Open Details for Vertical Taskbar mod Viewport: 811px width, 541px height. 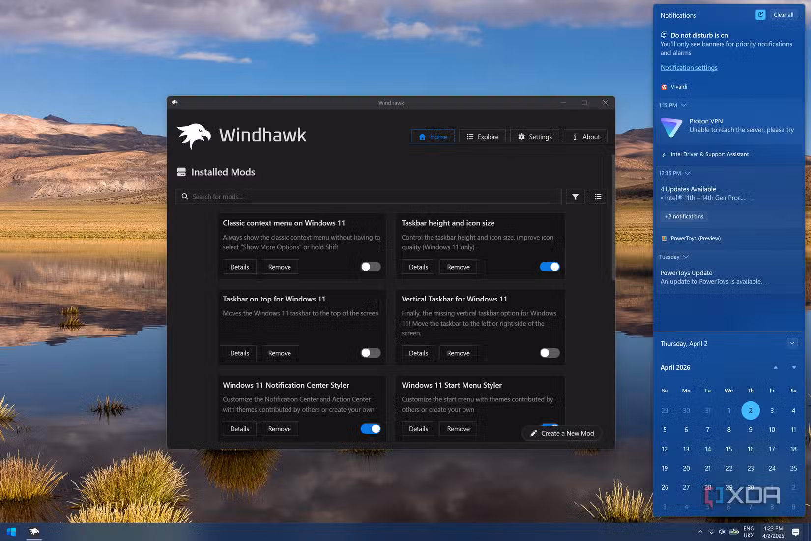pos(418,353)
